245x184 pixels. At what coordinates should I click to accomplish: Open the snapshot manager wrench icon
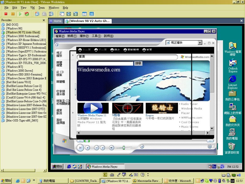coord(51,14)
